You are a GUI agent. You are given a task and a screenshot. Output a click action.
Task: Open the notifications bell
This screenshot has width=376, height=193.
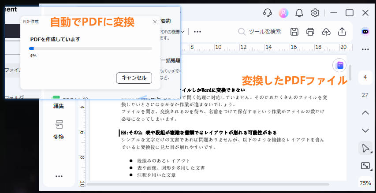299,13
